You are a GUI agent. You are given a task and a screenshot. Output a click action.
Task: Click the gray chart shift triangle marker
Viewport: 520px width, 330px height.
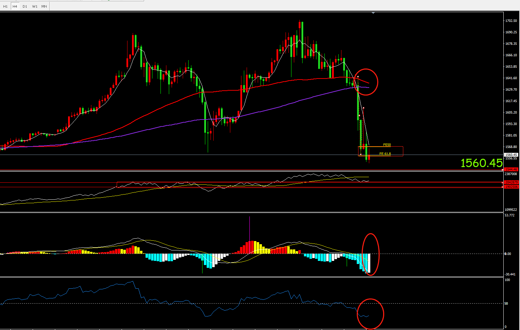coord(373,13)
